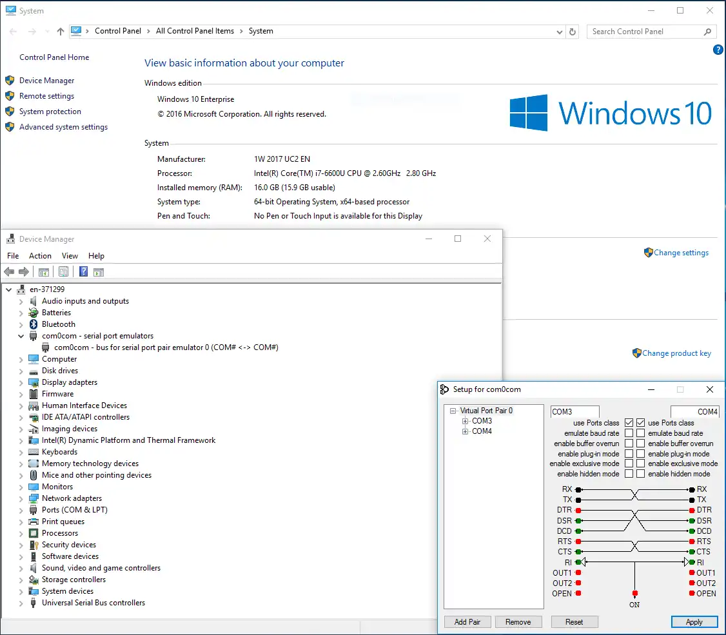
Task: Open Remote settings link
Action: tap(47, 96)
